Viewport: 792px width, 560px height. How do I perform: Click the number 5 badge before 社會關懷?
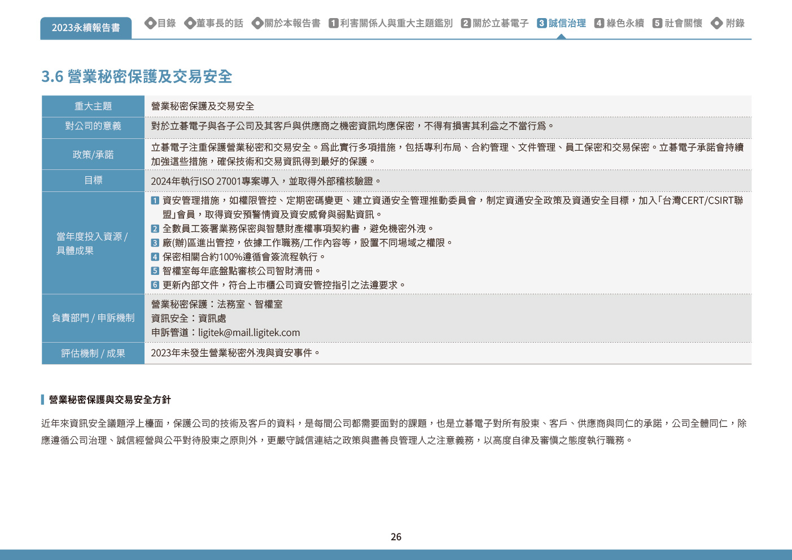pos(657,23)
